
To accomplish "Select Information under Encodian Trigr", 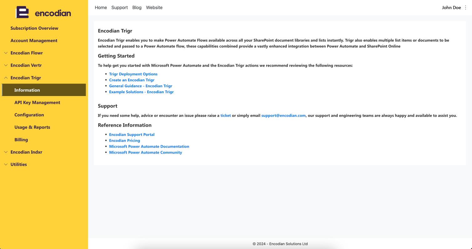I will [44, 90].
